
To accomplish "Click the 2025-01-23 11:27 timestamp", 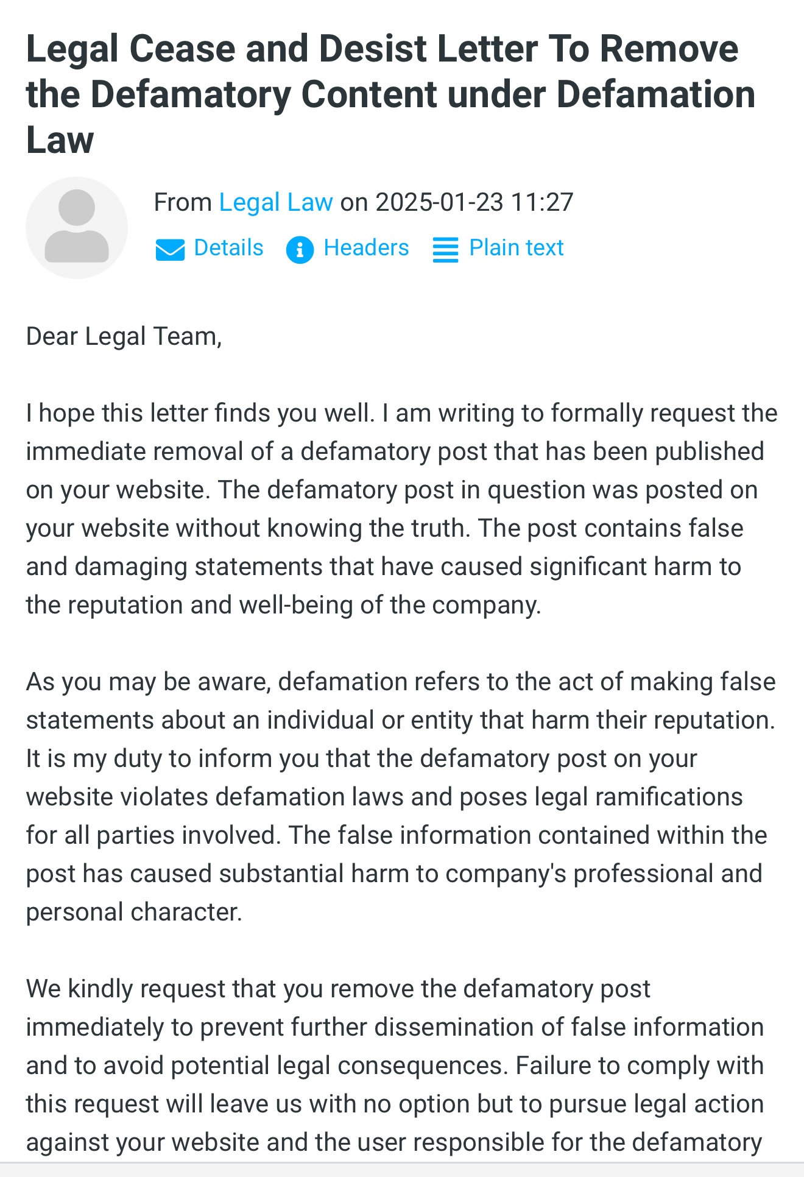I will click(474, 202).
